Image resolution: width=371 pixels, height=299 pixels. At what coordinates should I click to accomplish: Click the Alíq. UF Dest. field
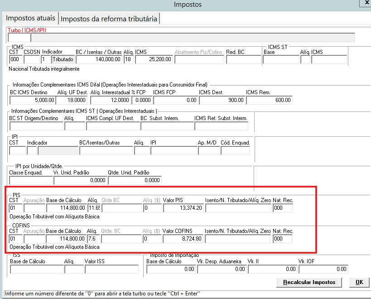click(72, 100)
